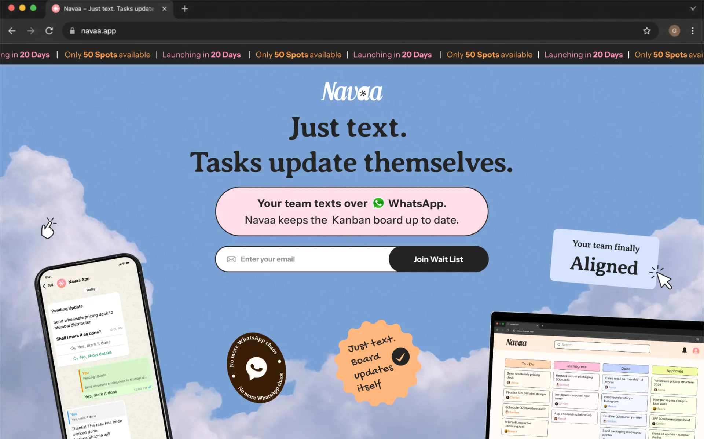View site info via lock icon
Viewport: 704px width, 439px height.
point(72,31)
